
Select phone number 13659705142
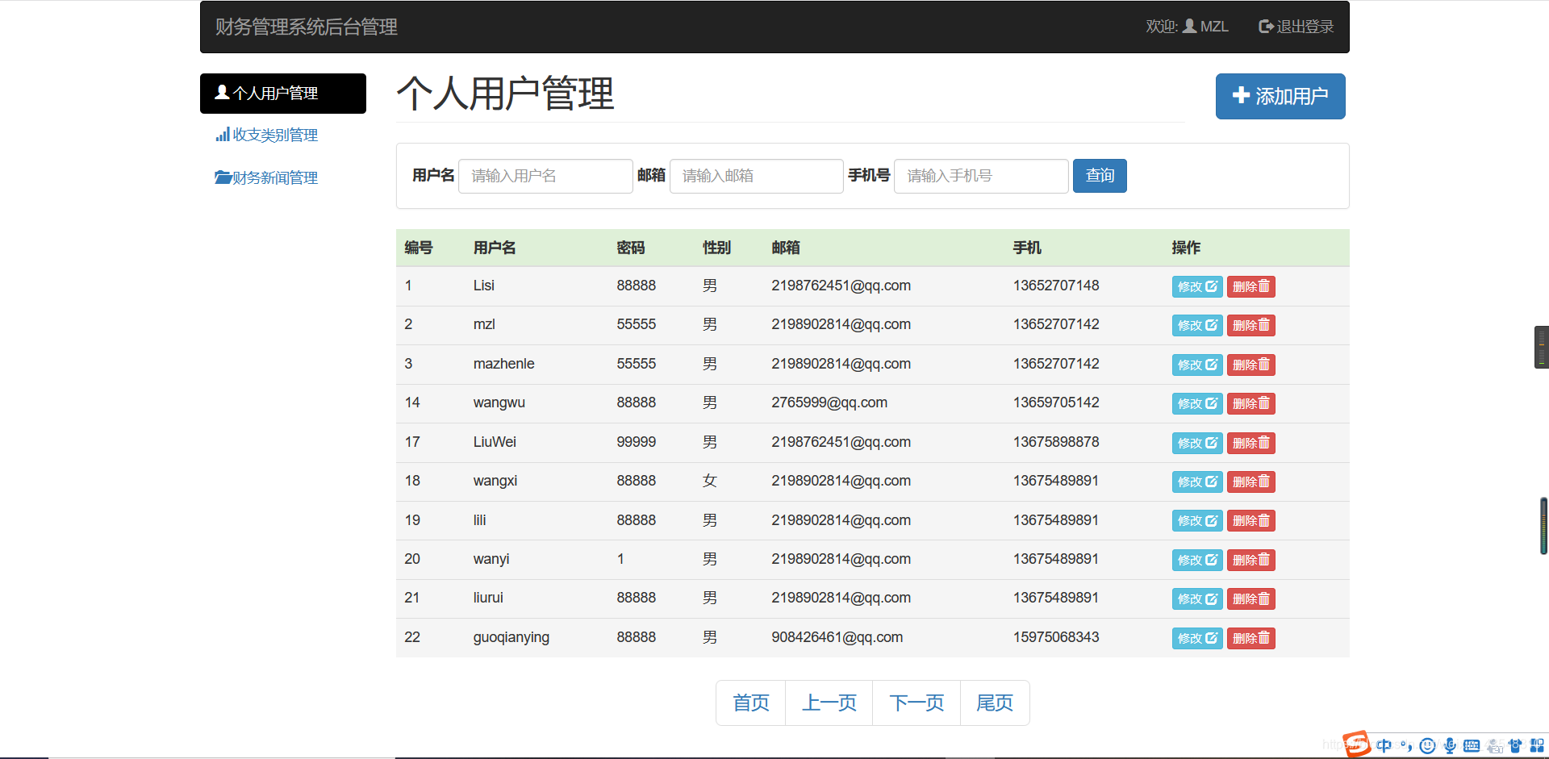pyautogui.click(x=1056, y=402)
